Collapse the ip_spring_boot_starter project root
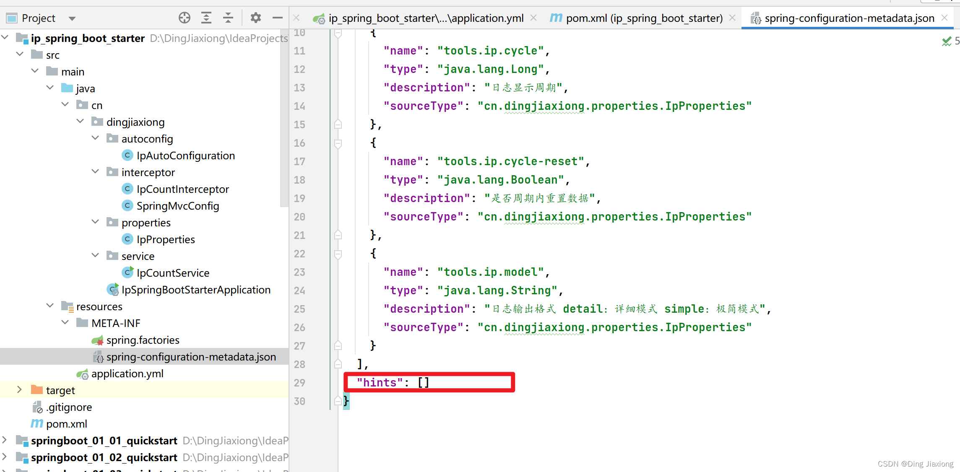 click(5, 37)
